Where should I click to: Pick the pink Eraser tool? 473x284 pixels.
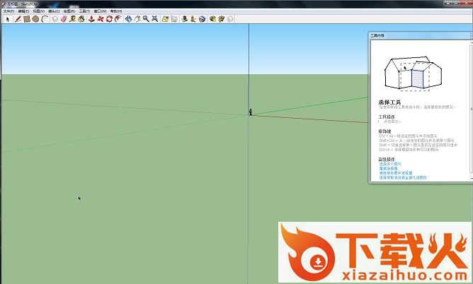click(x=64, y=19)
